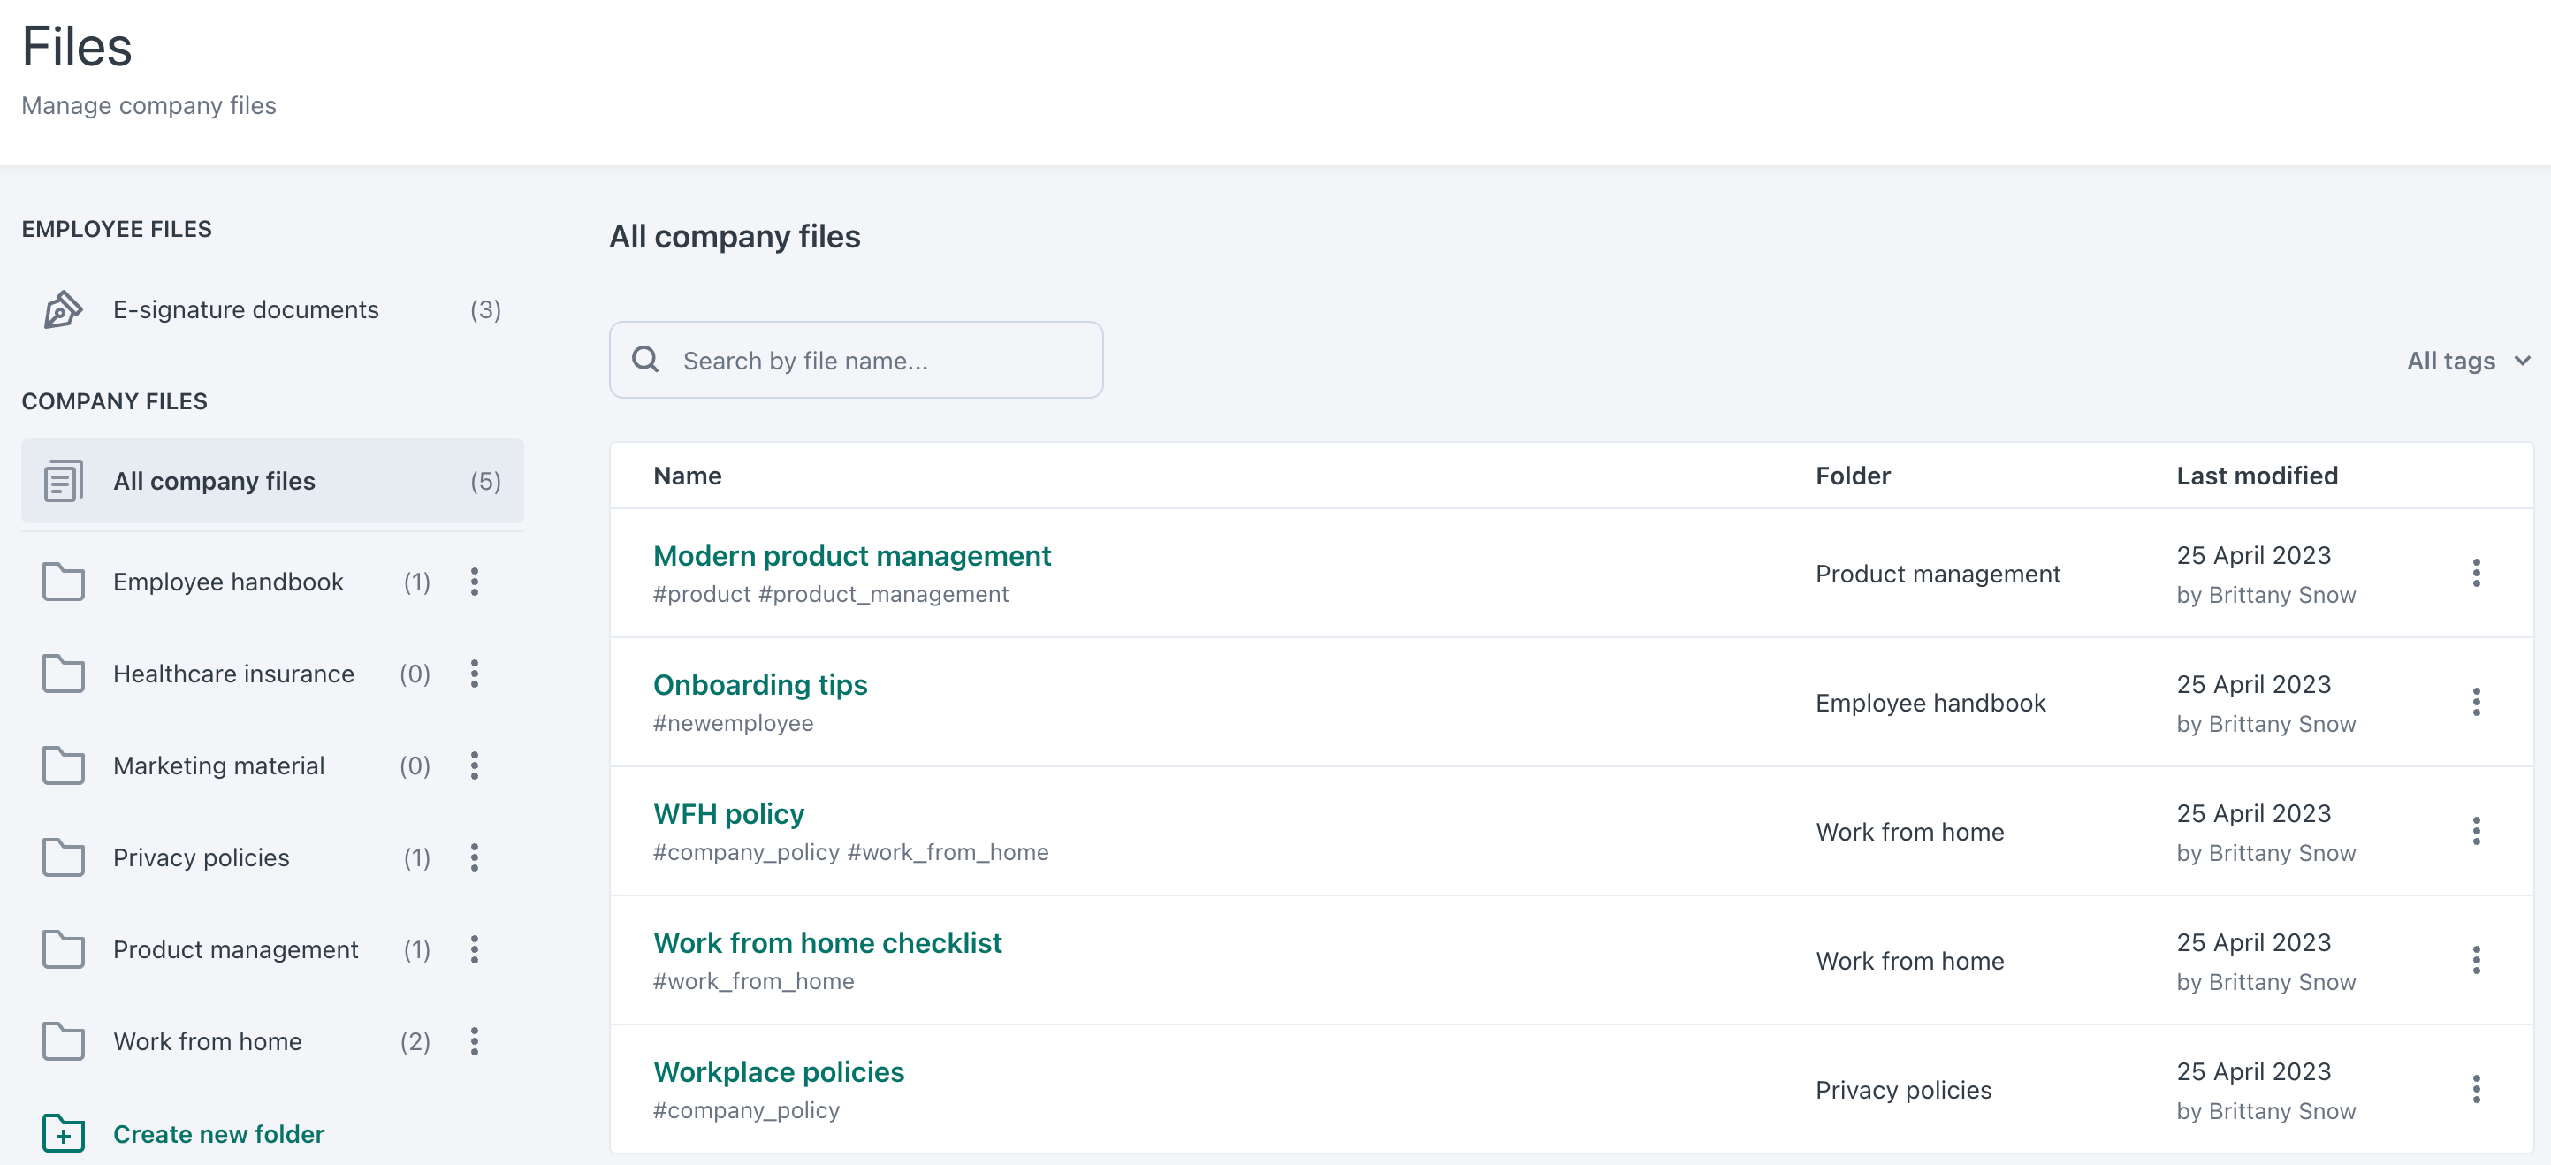Open the Work from home checklist file
The image size is (2551, 1165).
point(826,942)
